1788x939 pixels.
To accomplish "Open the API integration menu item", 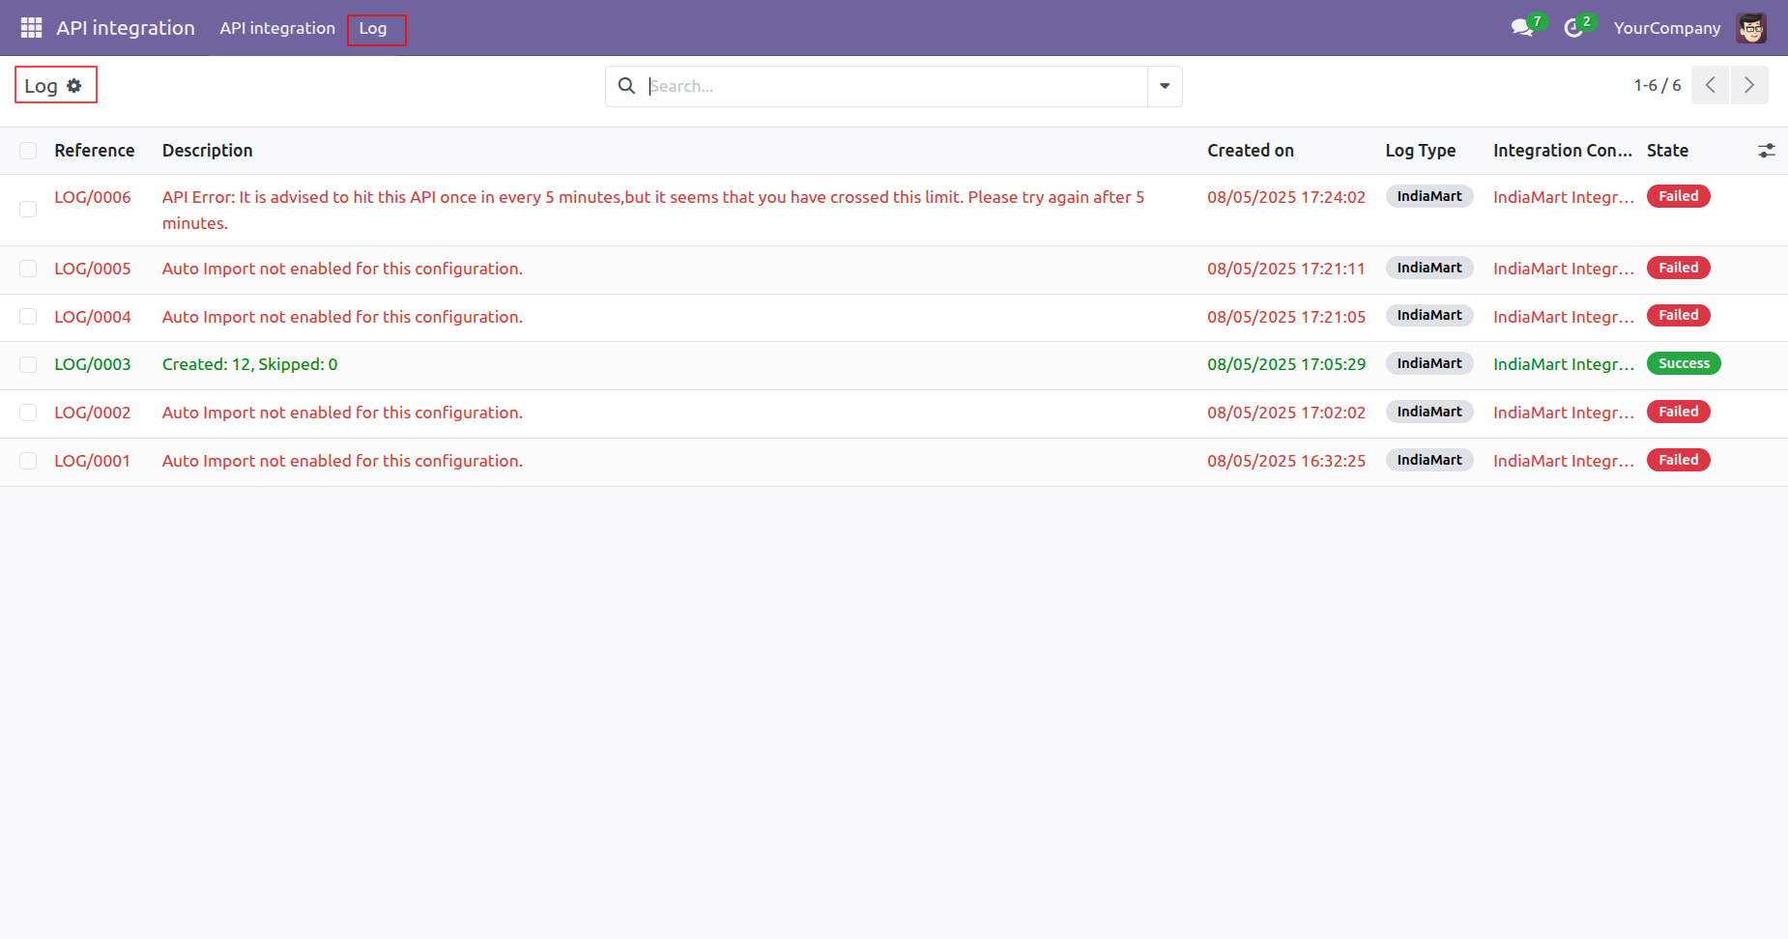I will point(277,28).
